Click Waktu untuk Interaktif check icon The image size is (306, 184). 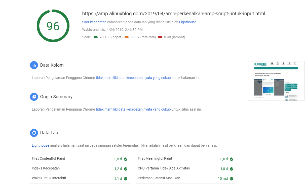point(126,178)
